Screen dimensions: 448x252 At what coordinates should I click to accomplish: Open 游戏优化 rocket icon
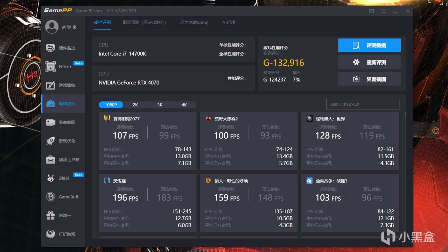pyautogui.click(x=50, y=141)
